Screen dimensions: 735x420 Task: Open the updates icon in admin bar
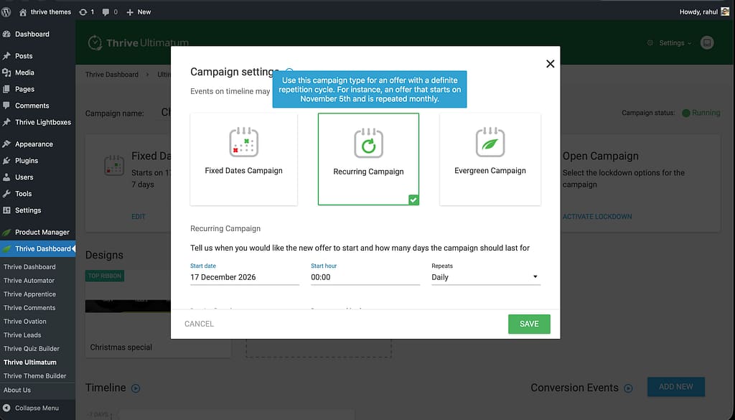click(x=86, y=11)
